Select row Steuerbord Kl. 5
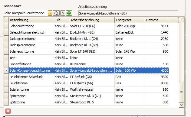Viewport: 191px width, 117px height. [86, 102]
